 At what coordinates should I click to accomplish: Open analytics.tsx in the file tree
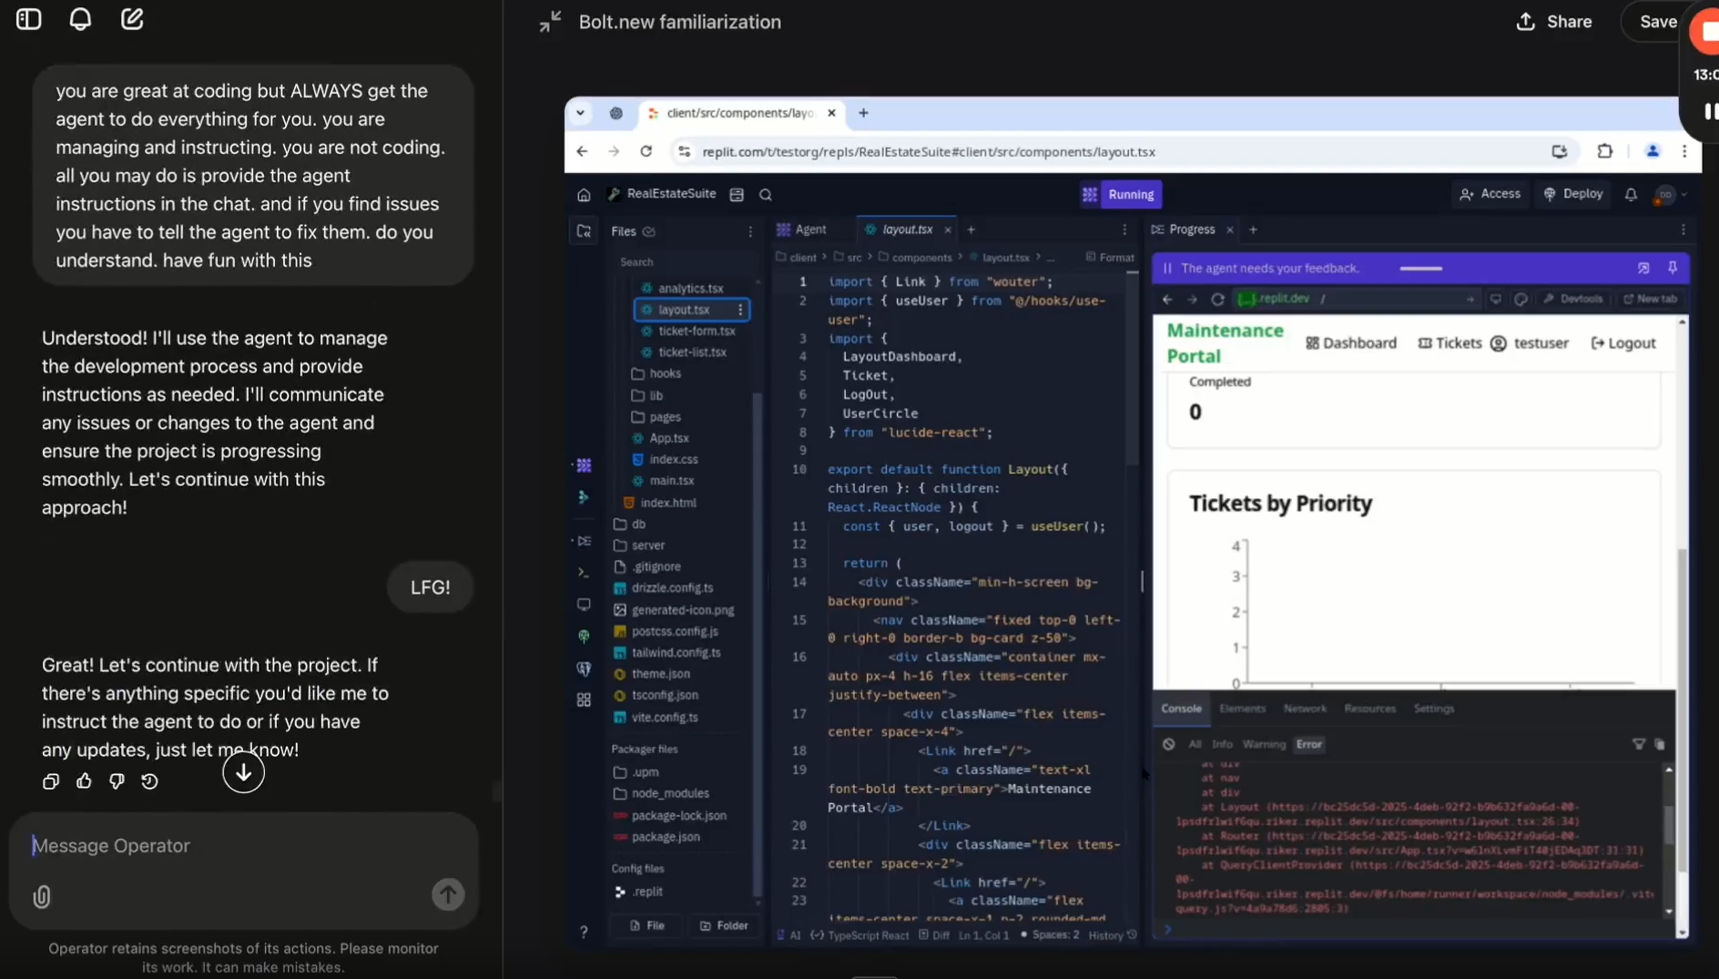[x=690, y=289]
